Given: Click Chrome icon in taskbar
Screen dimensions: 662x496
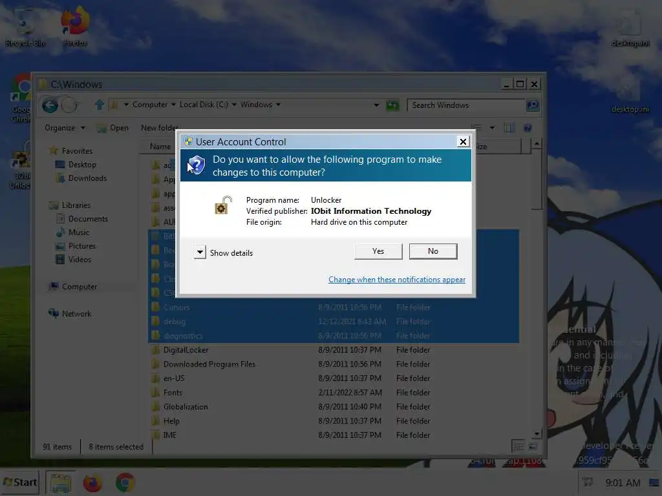Looking at the screenshot, I should pyautogui.click(x=125, y=483).
